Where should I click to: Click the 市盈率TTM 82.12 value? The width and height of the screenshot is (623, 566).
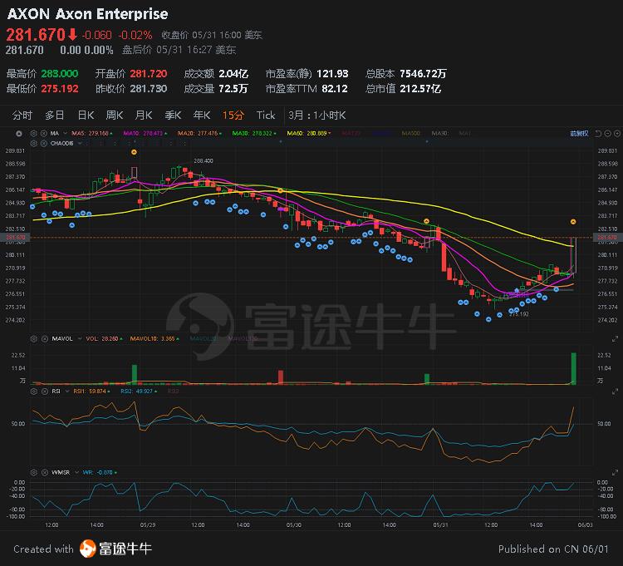click(335, 88)
